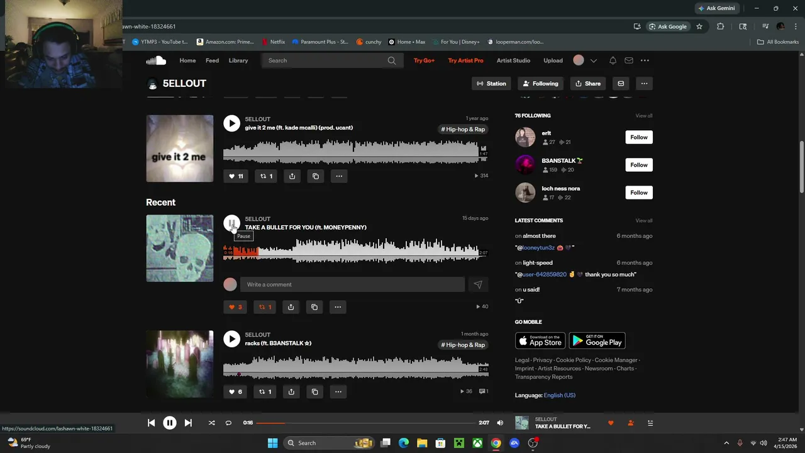Open Windows Start menu
This screenshot has width=805, height=453.
[272, 443]
